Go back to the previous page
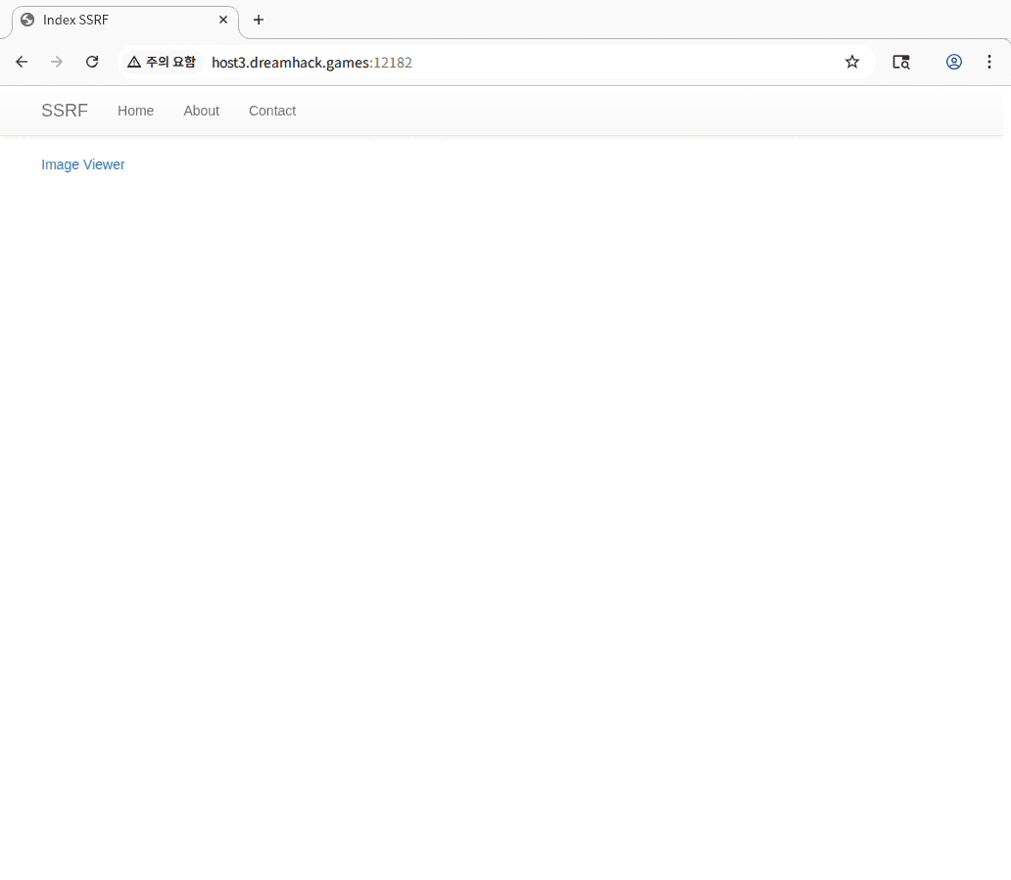This screenshot has width=1011, height=880. click(x=22, y=62)
